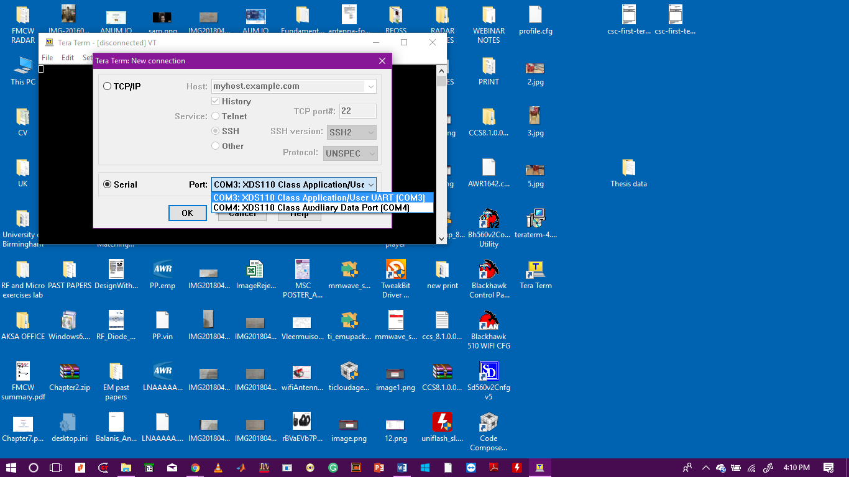Open TeamViewer from the taskbar

470,468
